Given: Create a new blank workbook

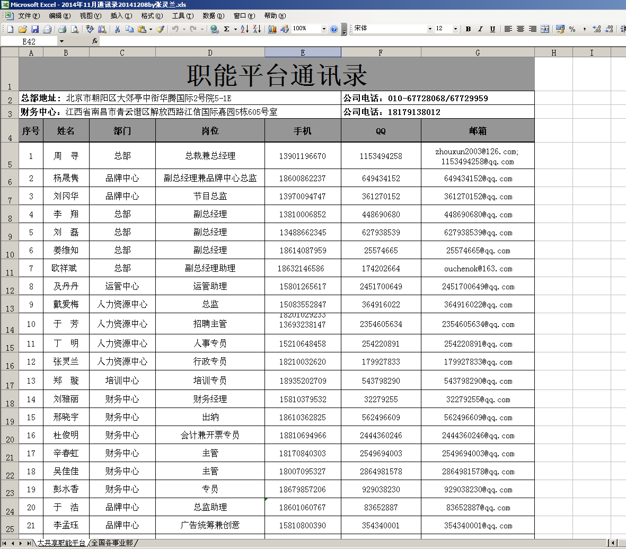Looking at the screenshot, I should click(11, 29).
